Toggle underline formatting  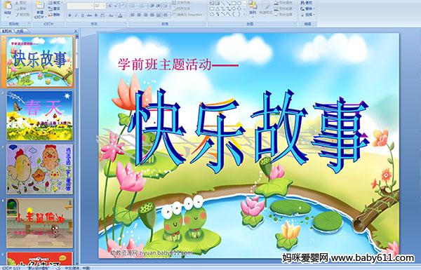(82, 15)
